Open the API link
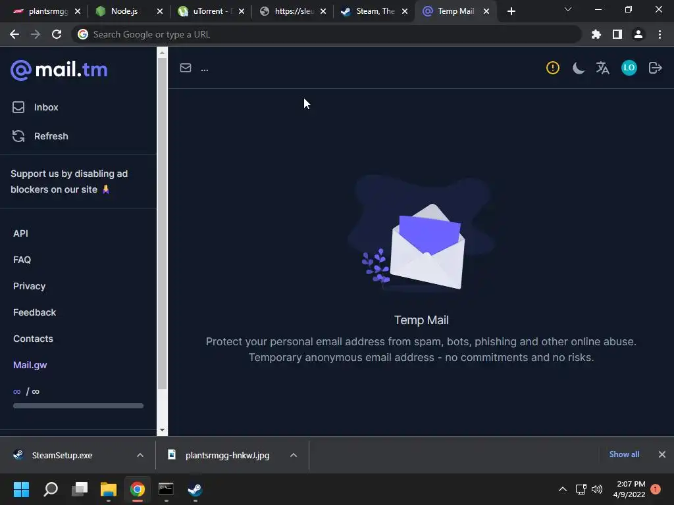 click(20, 233)
